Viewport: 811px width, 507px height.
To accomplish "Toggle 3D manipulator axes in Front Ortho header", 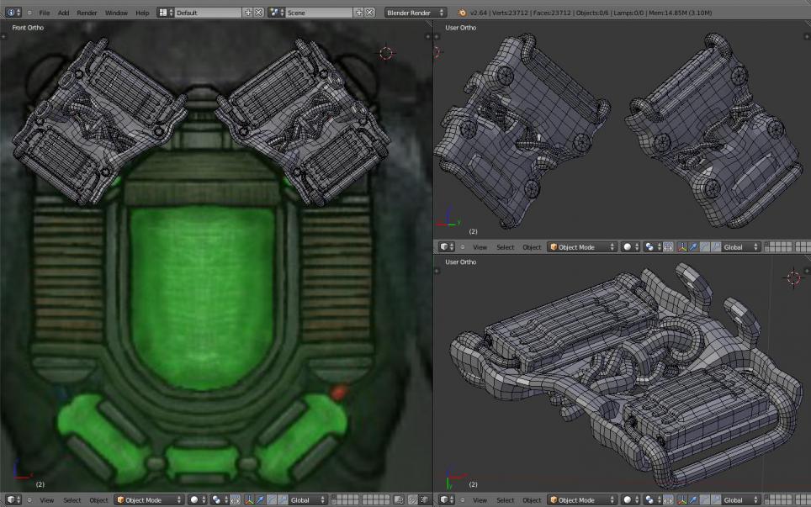I will click(x=249, y=500).
